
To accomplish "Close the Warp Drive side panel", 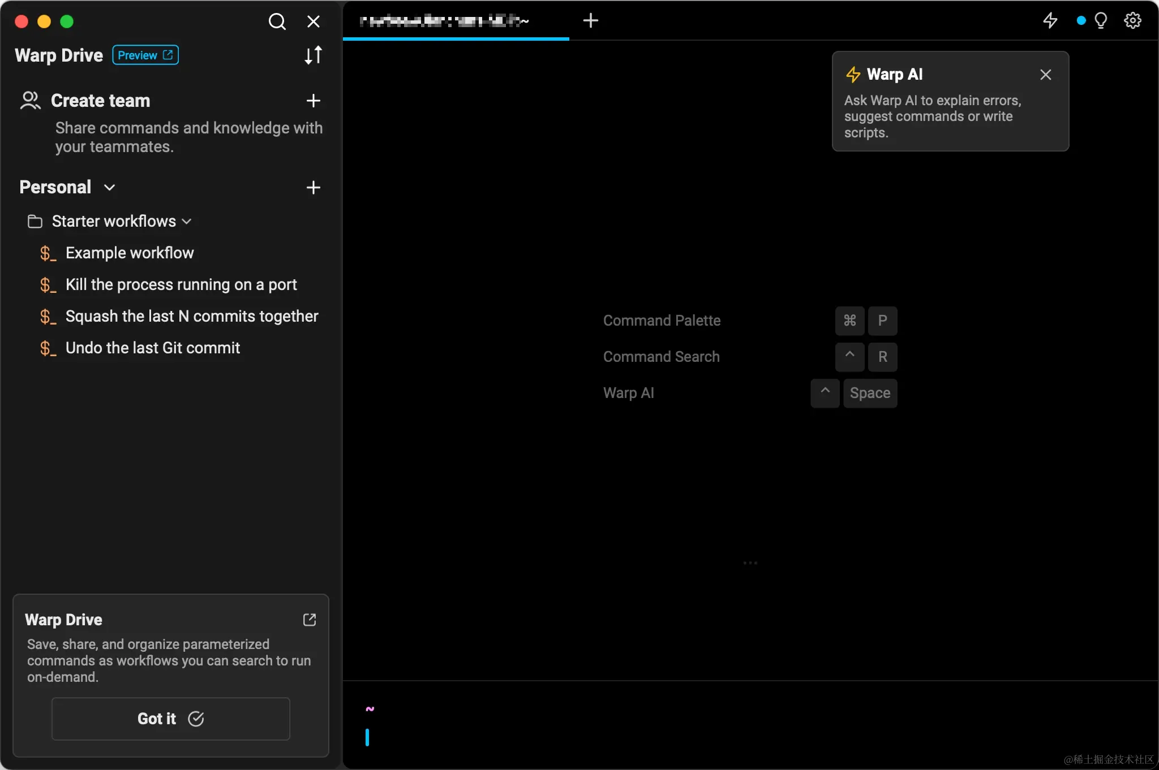I will click(x=313, y=21).
